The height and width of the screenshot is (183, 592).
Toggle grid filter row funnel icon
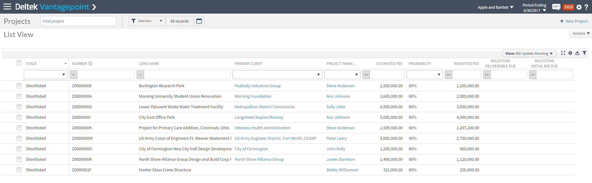[x=584, y=53]
